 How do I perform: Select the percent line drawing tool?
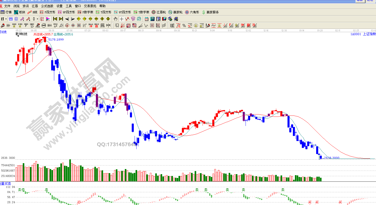[x=184, y=25]
